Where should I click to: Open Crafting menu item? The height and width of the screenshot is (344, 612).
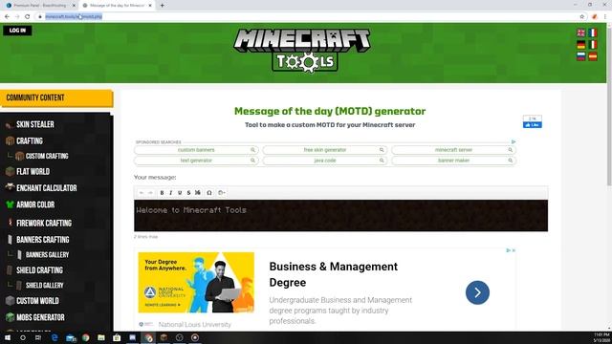click(x=30, y=140)
